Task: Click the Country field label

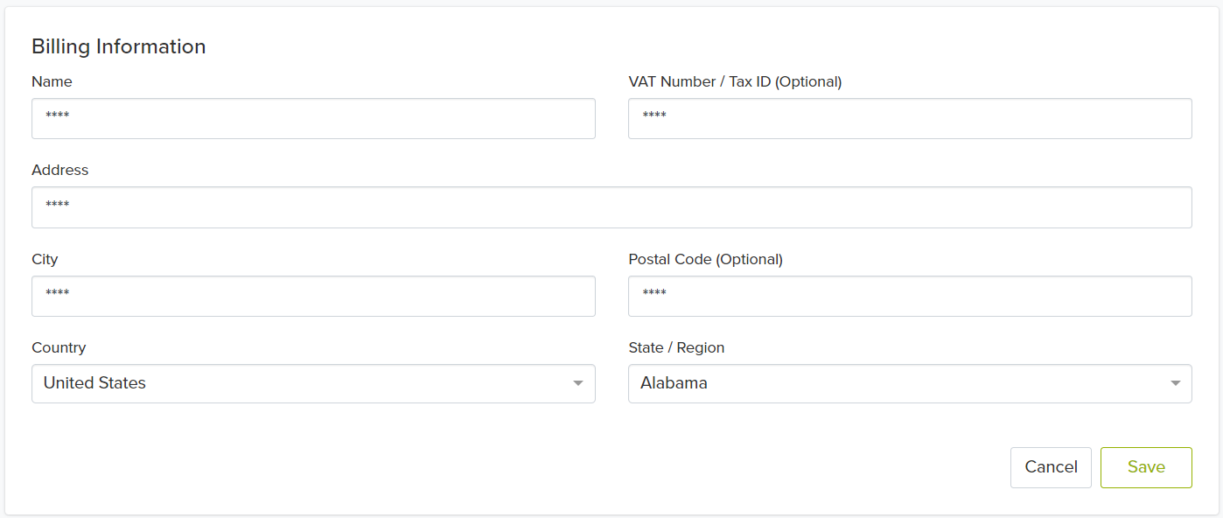Action: click(59, 347)
